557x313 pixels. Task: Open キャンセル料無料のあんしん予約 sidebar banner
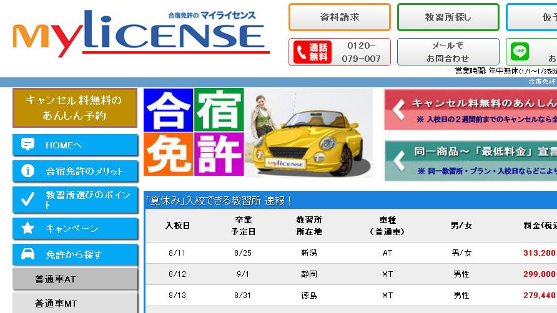coord(75,108)
